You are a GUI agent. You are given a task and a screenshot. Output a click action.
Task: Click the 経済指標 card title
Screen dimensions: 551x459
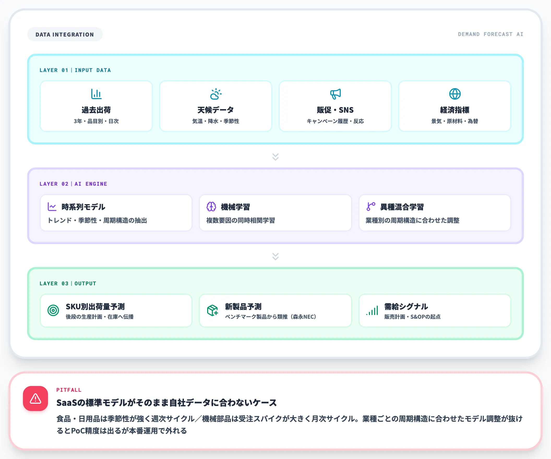(x=455, y=110)
